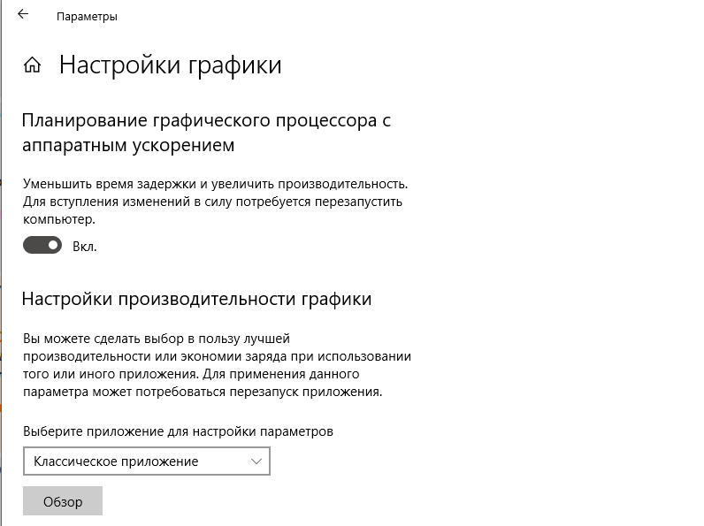Click the text 'параметра может потребоваться перезапуск приложения'
Viewport: 704px width, 526px height.
[x=203, y=392]
